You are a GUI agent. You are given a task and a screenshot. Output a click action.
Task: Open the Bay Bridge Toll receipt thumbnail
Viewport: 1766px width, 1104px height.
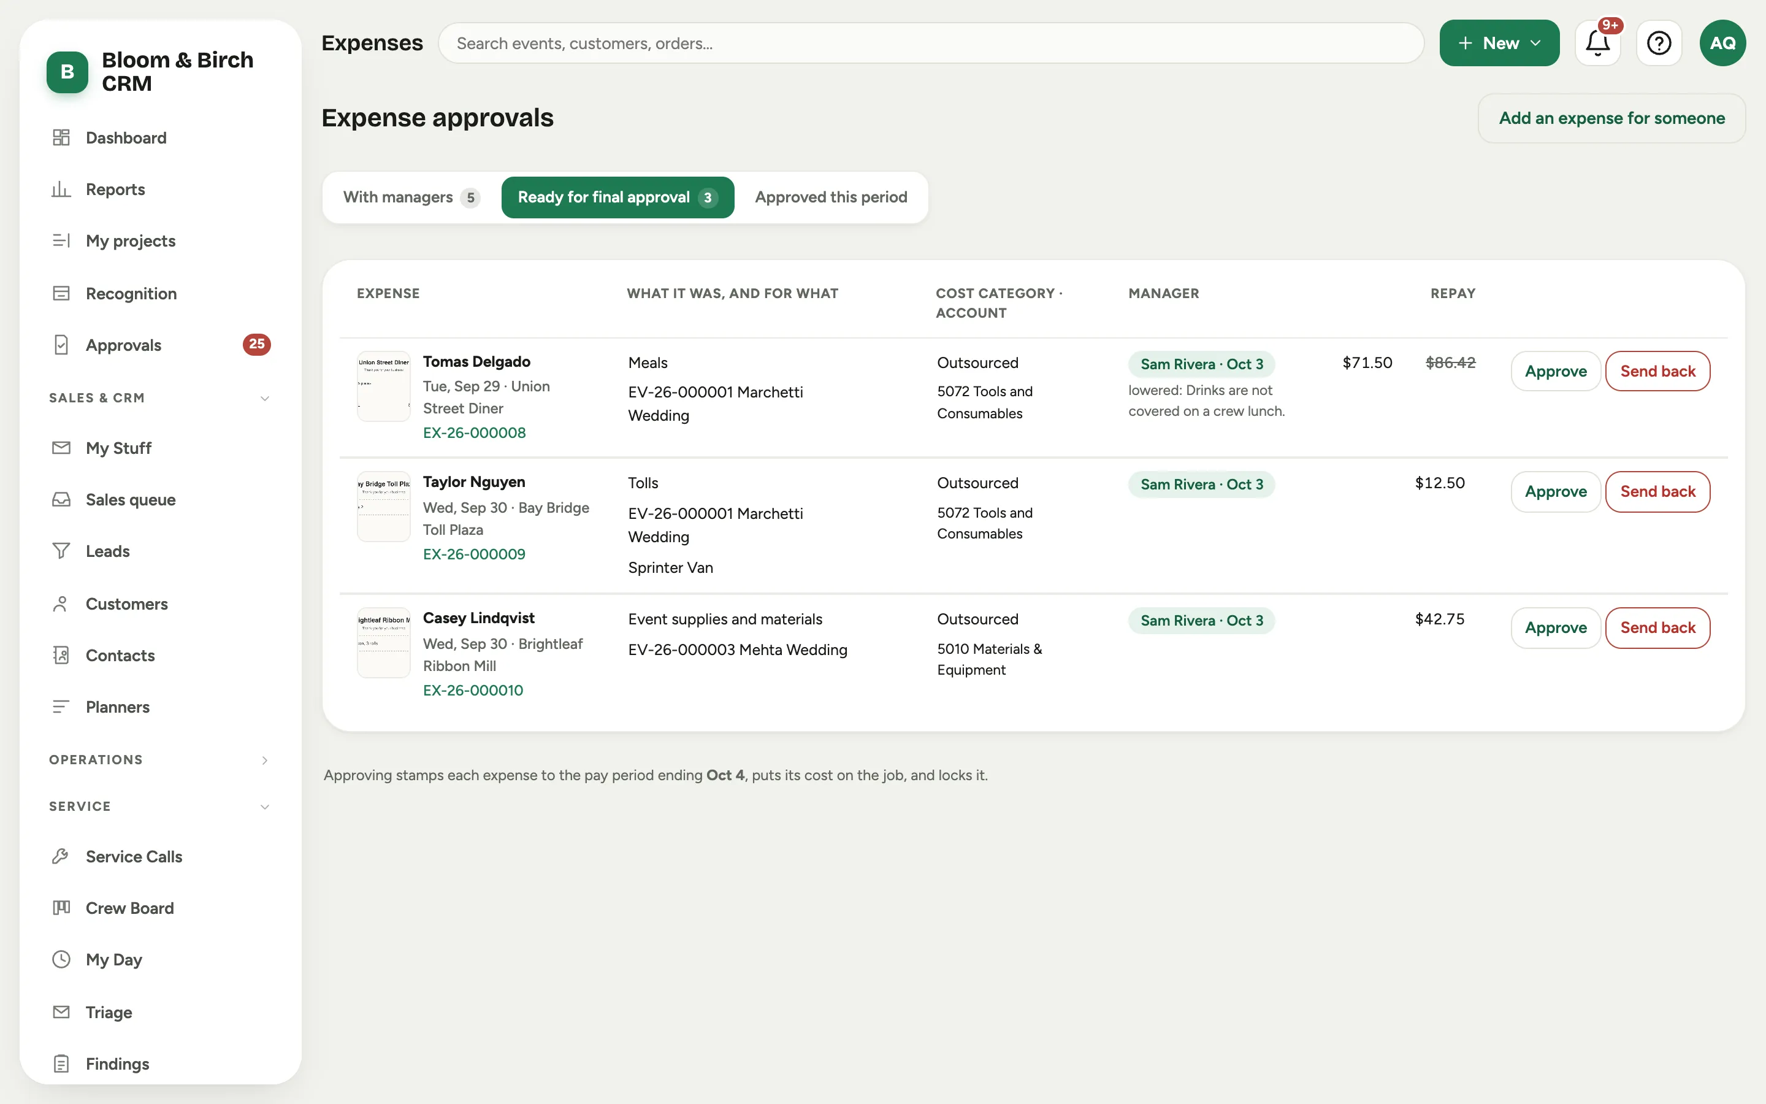click(384, 507)
